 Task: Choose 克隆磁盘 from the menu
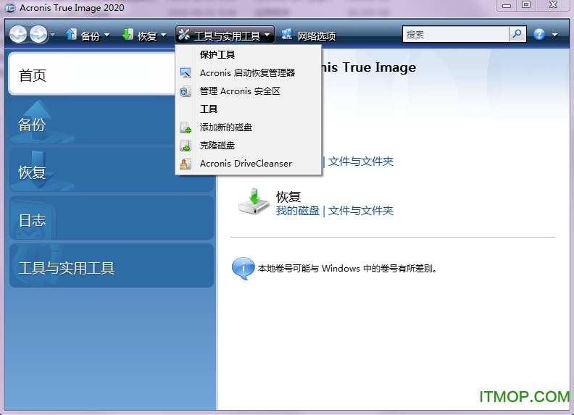tap(248, 146)
